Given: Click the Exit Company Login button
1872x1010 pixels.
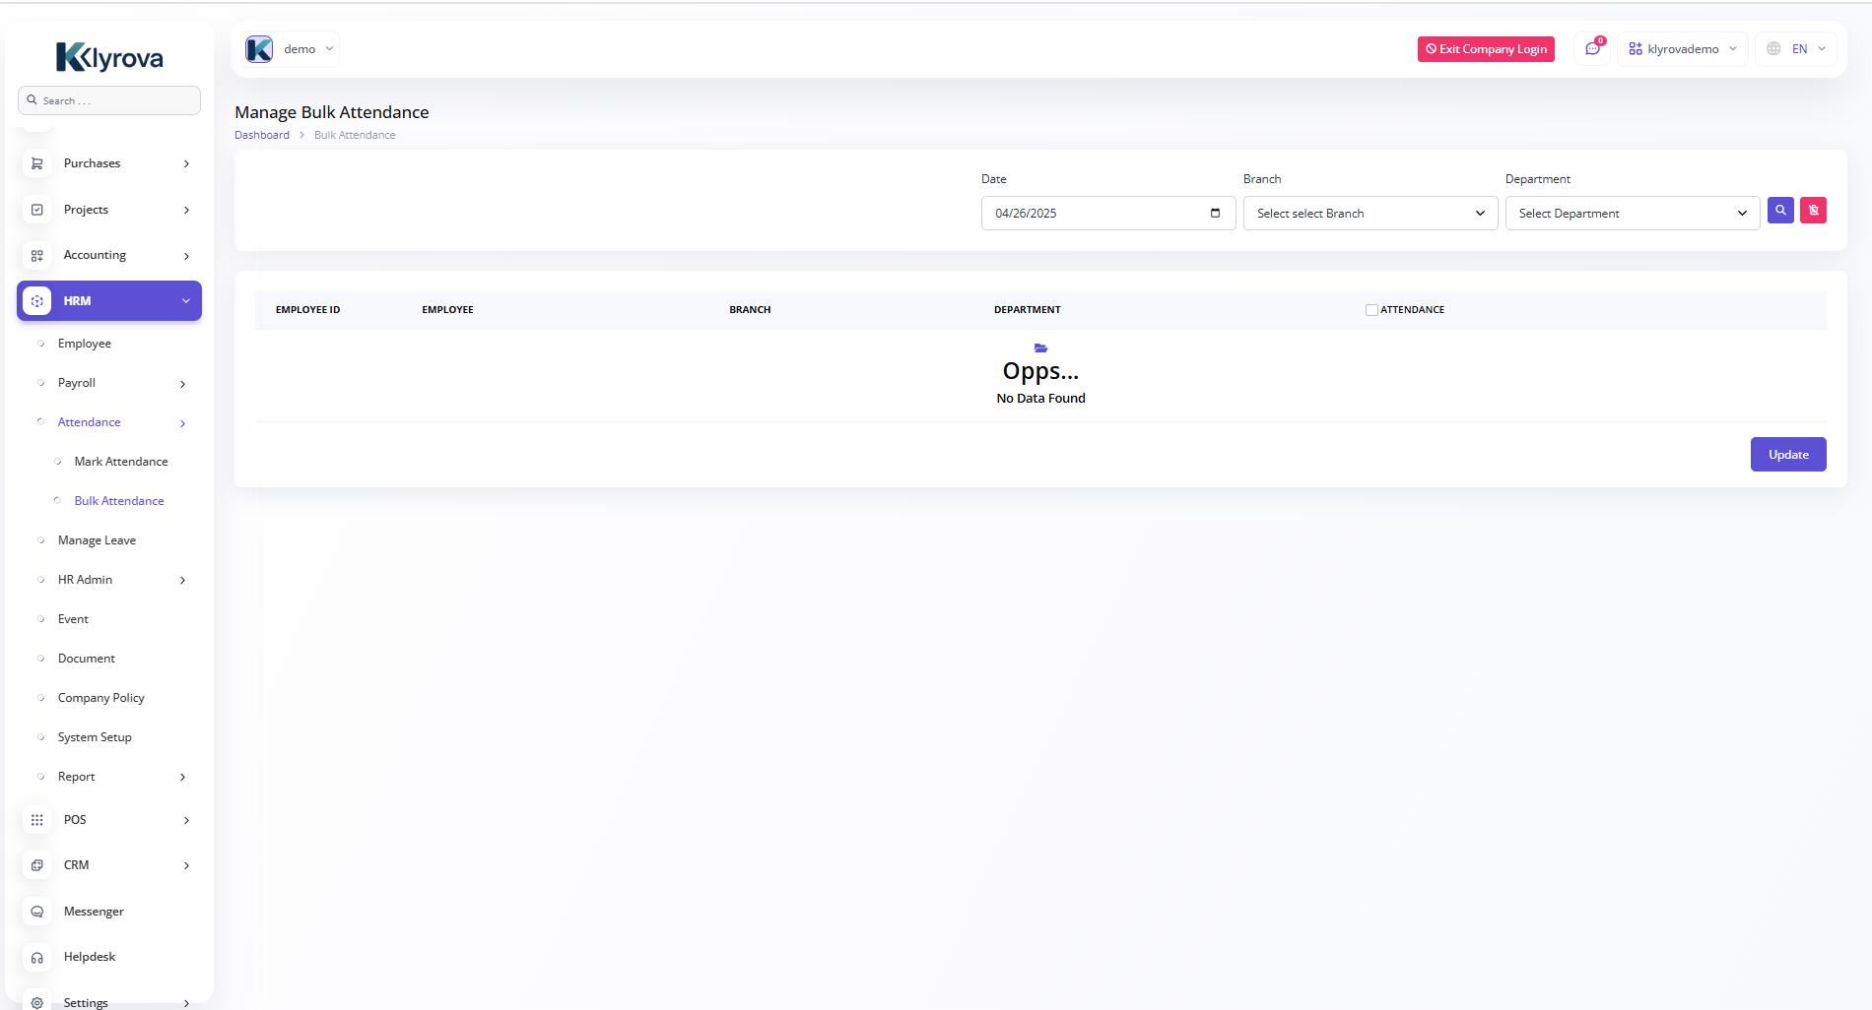Looking at the screenshot, I should point(1486,49).
